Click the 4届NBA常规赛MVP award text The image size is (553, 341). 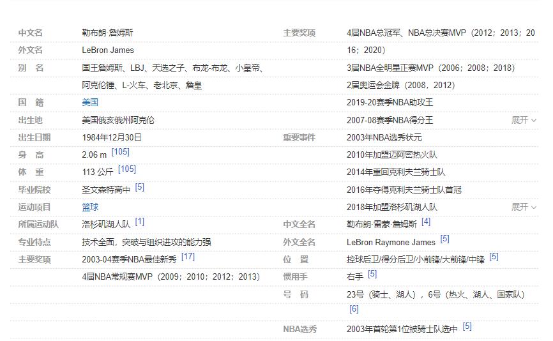click(x=171, y=277)
